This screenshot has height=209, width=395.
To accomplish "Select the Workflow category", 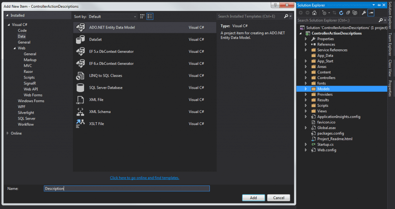I will pyautogui.click(x=26, y=125).
